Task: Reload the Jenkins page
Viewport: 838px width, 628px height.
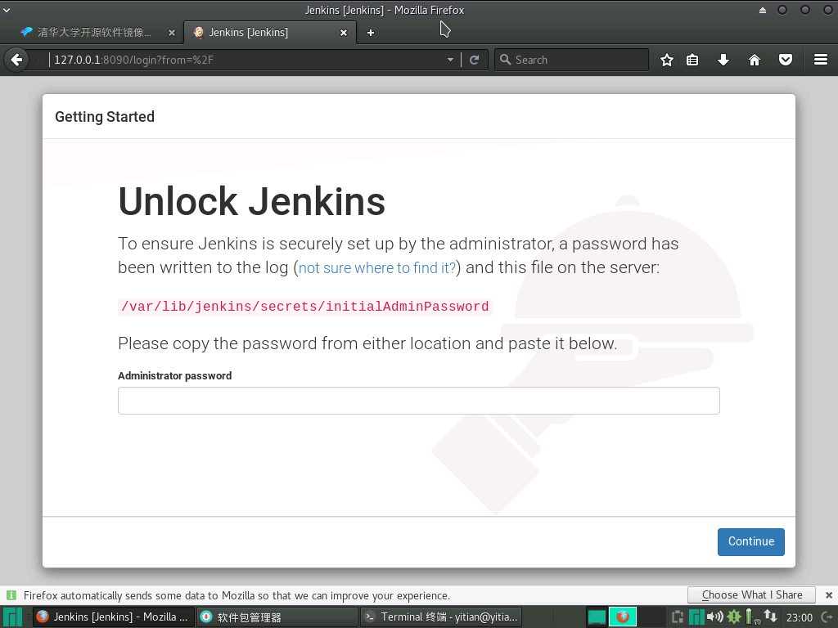Action: (475, 59)
